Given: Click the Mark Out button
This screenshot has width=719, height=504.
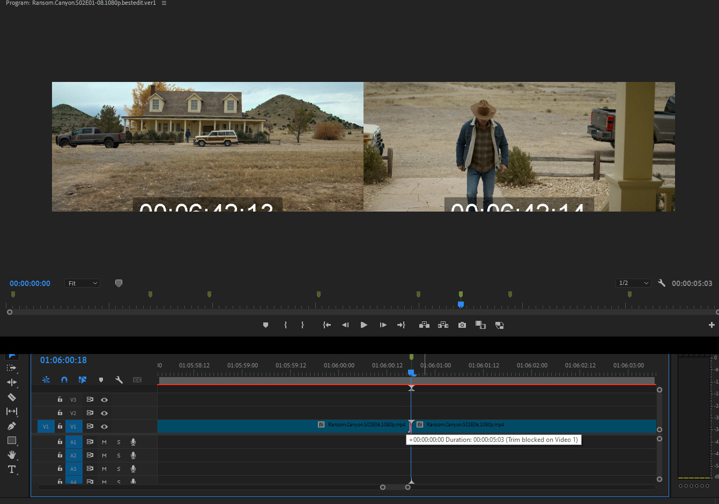Looking at the screenshot, I should coord(302,325).
